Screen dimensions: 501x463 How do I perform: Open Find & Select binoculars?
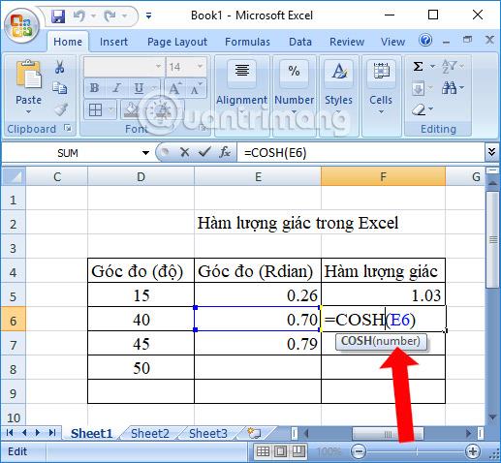[453, 88]
